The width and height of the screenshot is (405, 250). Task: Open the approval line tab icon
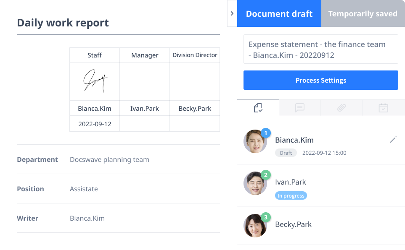click(x=258, y=108)
